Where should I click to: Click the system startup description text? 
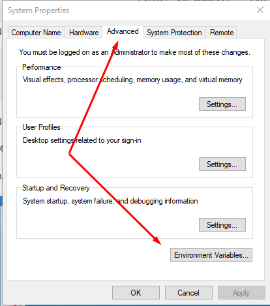click(x=110, y=201)
